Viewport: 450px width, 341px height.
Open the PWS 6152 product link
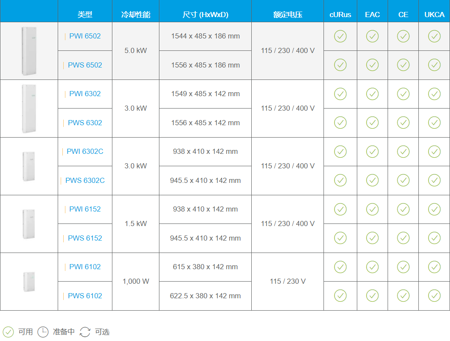[85, 238]
